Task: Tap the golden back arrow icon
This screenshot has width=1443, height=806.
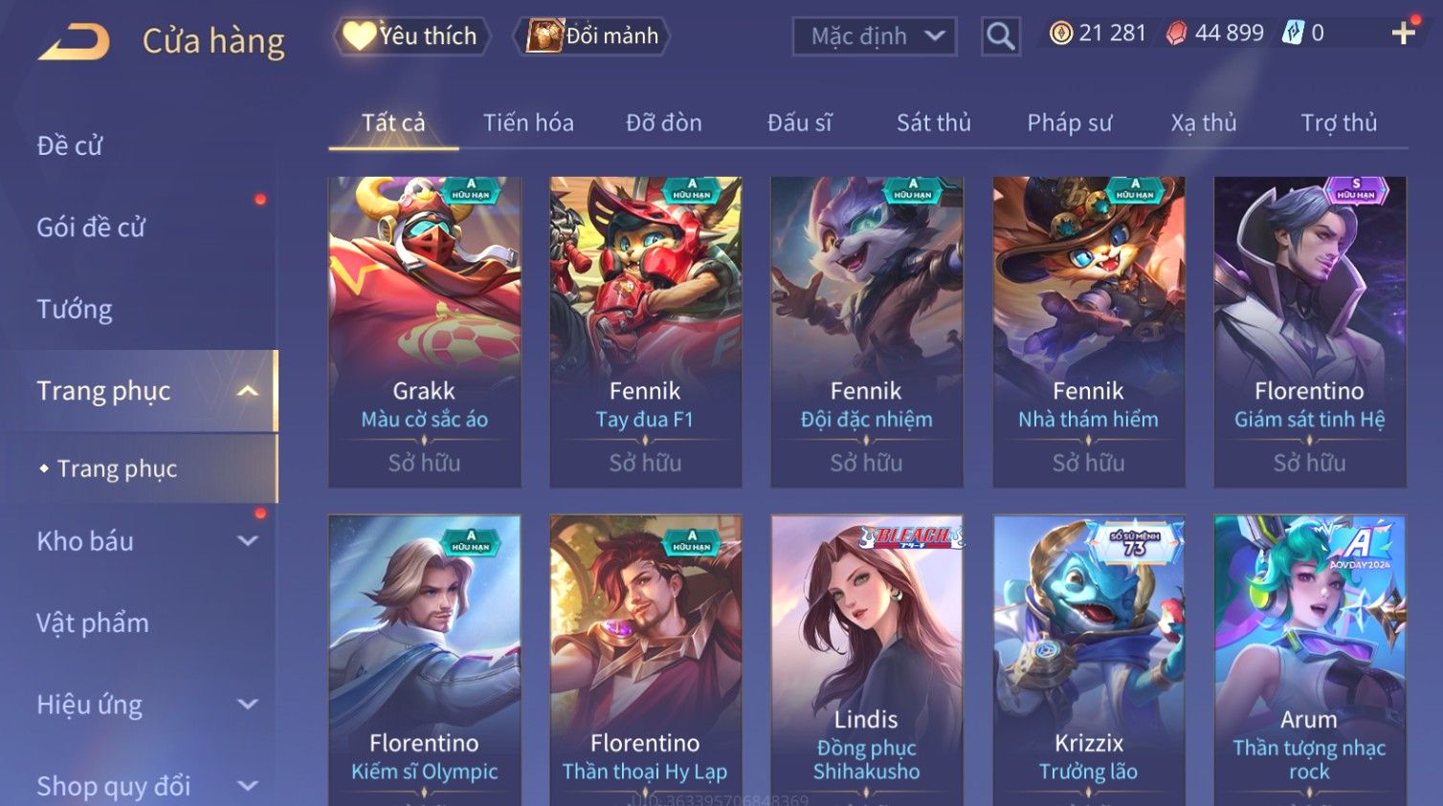Action: [74, 42]
